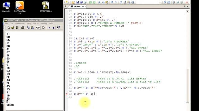199x111 pixels.
Task: Click Connect/disconnect icon in Reflection toolbar
Action: 38,27
